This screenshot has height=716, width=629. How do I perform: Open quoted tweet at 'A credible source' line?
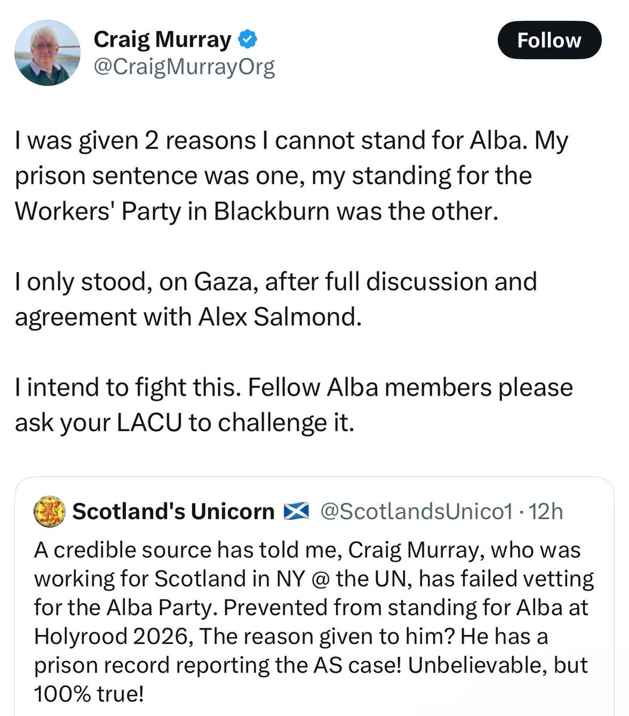tap(307, 550)
